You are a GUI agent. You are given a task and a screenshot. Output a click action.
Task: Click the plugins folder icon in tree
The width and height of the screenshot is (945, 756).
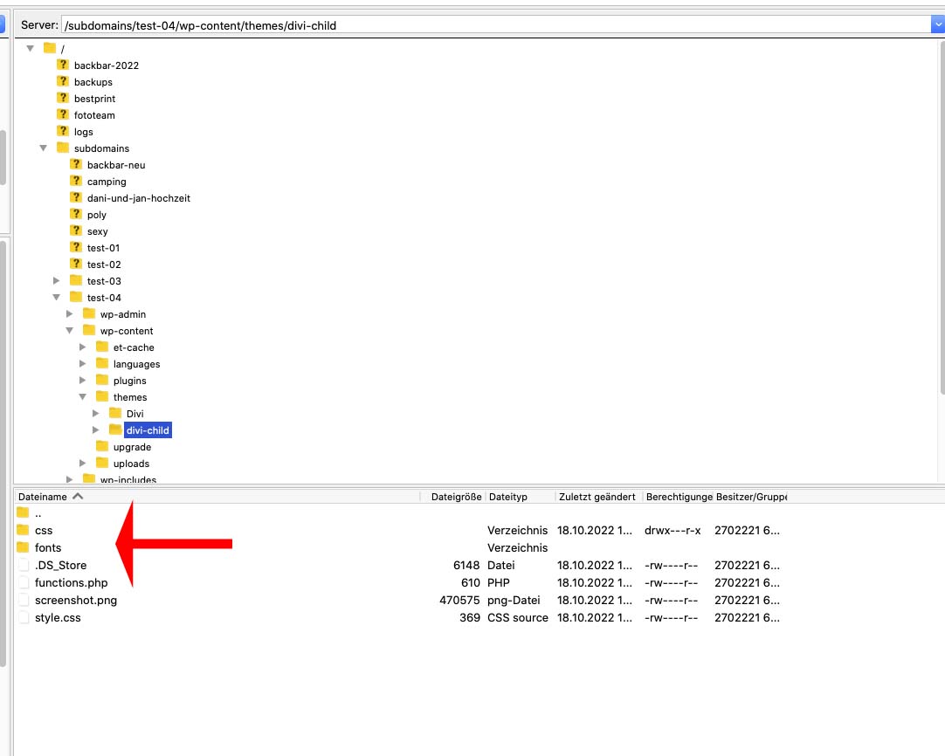(102, 381)
